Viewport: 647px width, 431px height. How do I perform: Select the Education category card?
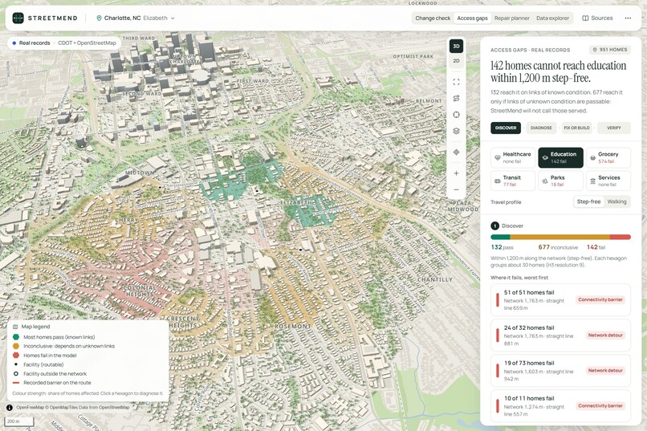tap(560, 157)
